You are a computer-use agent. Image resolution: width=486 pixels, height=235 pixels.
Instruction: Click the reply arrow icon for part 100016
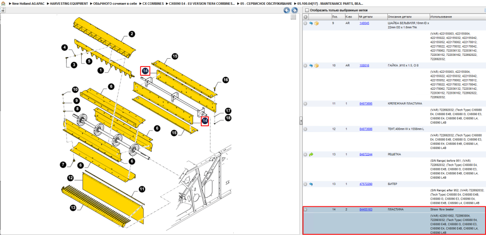click(311, 66)
